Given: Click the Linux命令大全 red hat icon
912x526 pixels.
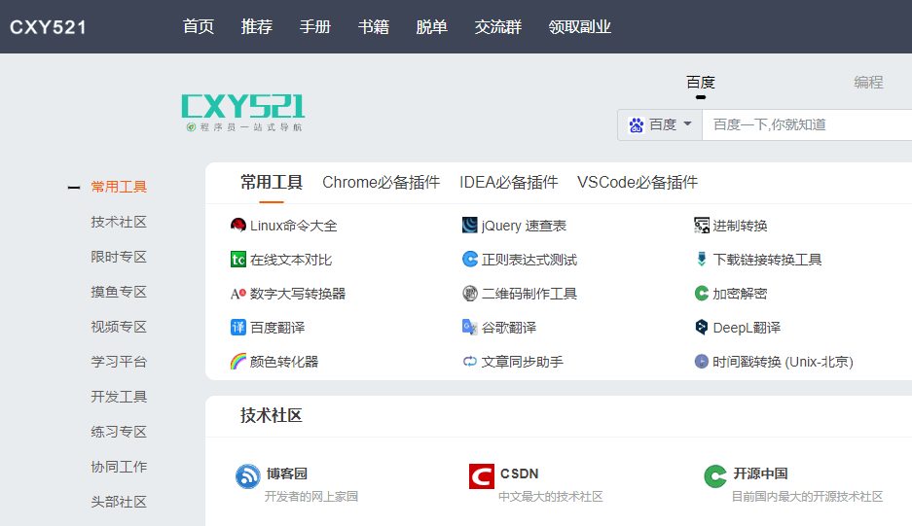Looking at the screenshot, I should tap(237, 226).
